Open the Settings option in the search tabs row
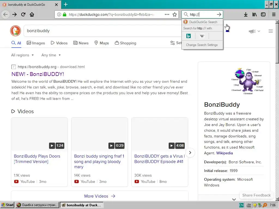This screenshot has height=209, width=279. (176, 43)
